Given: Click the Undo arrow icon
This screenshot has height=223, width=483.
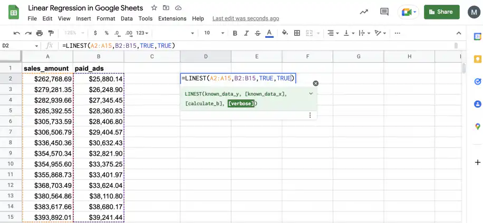Looking at the screenshot, I should 17,33.
